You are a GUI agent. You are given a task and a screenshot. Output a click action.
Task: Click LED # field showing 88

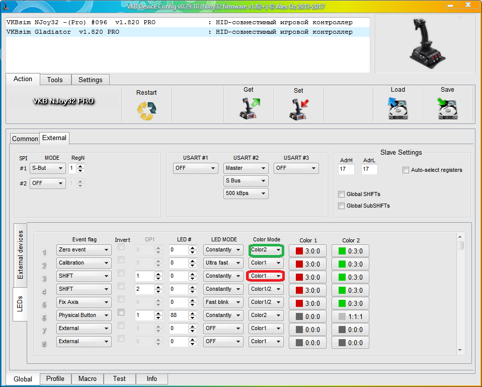click(x=179, y=315)
